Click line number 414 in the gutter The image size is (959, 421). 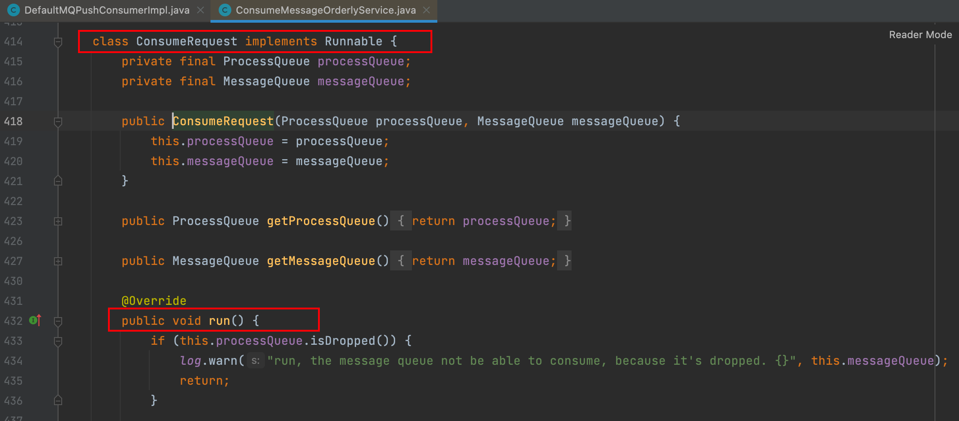(x=13, y=41)
